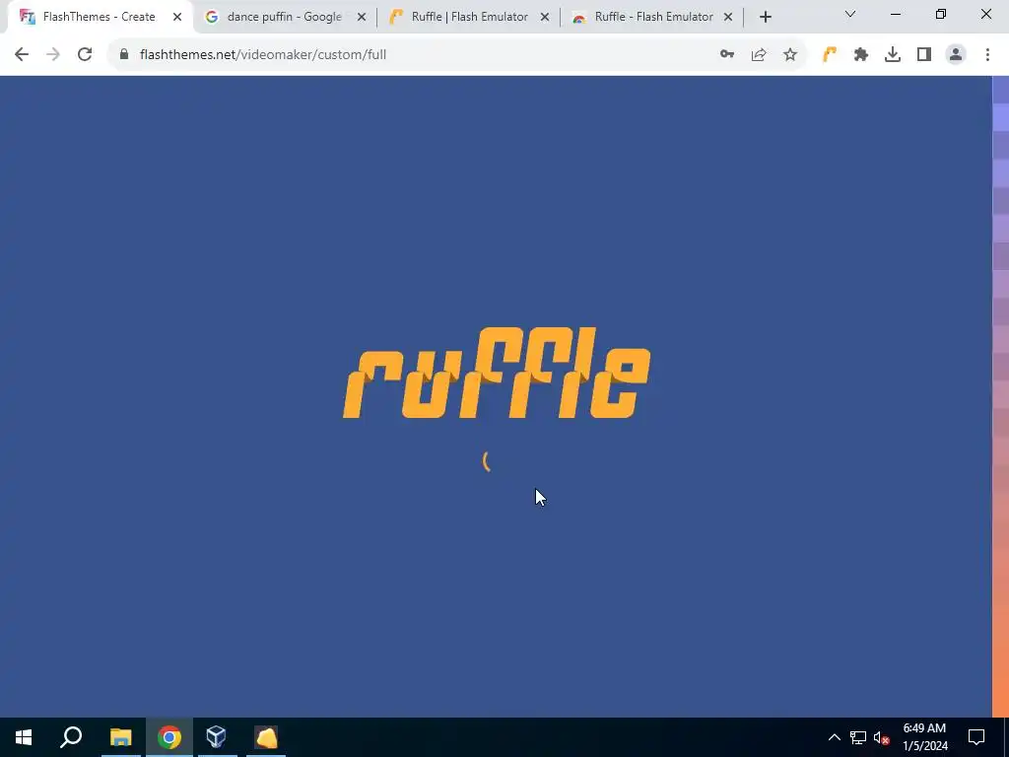Open the Ruffle extension icon in toolbar
Image resolution: width=1009 pixels, height=757 pixels.
[x=830, y=55]
